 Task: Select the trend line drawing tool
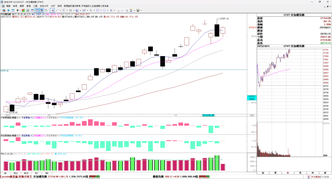[x=57, y=10]
